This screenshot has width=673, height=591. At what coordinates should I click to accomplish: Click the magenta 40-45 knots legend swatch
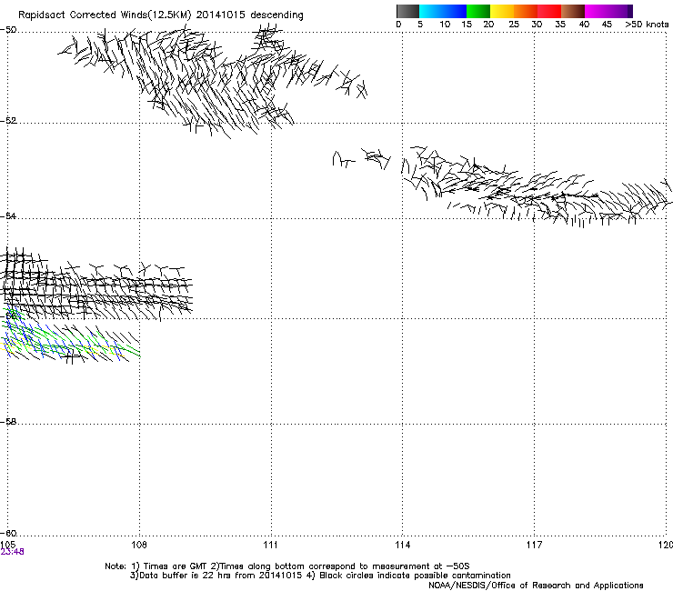pos(597,11)
